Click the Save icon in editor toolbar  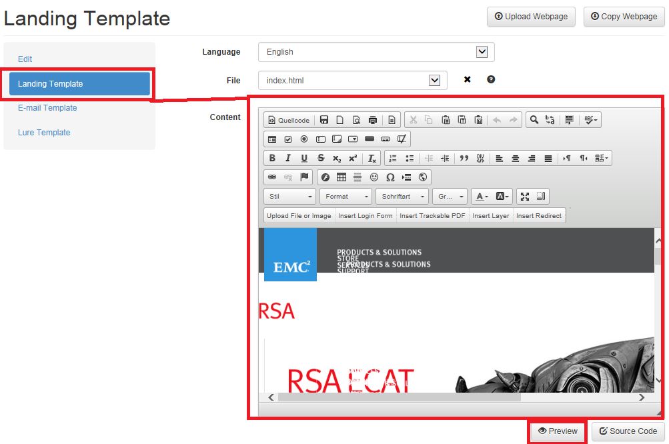coord(324,120)
